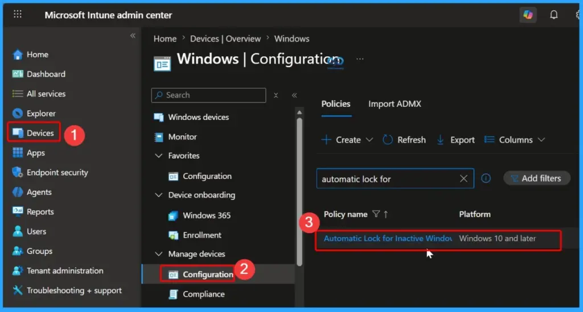Screen dimensions: 583x312
Task: Switch to the Import ADMX tab
Action: point(395,104)
